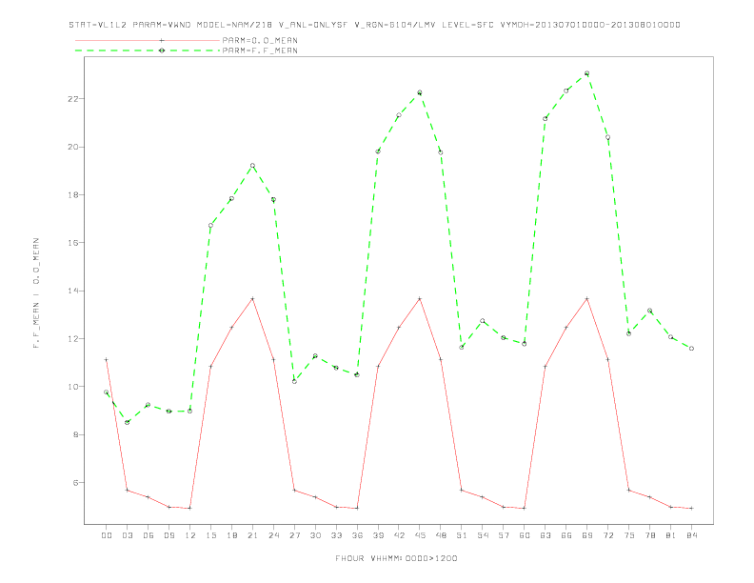754x583 pixels.
Task: Click the green F.F_MEAN point at hour 54
Action: point(483,321)
